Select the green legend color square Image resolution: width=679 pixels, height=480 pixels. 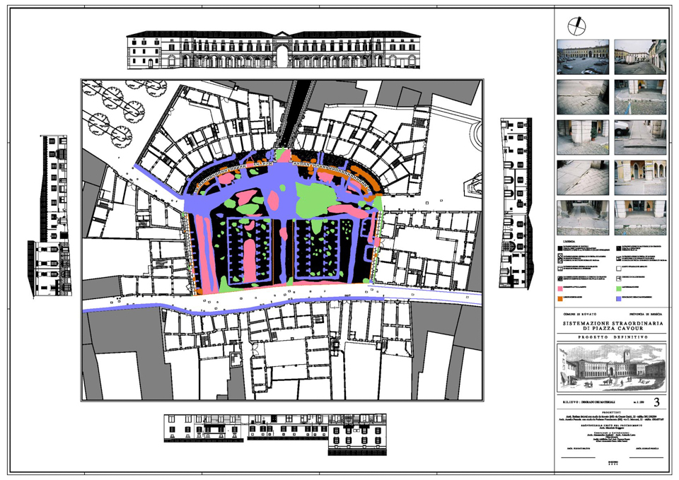[x=619, y=288]
